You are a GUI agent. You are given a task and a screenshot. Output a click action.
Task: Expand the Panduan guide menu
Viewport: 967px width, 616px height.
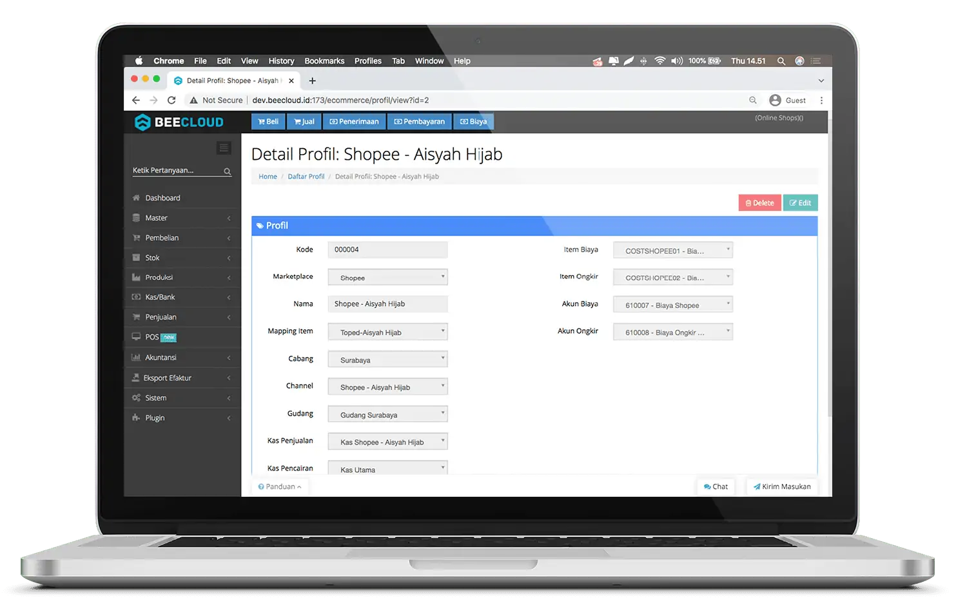pos(280,486)
